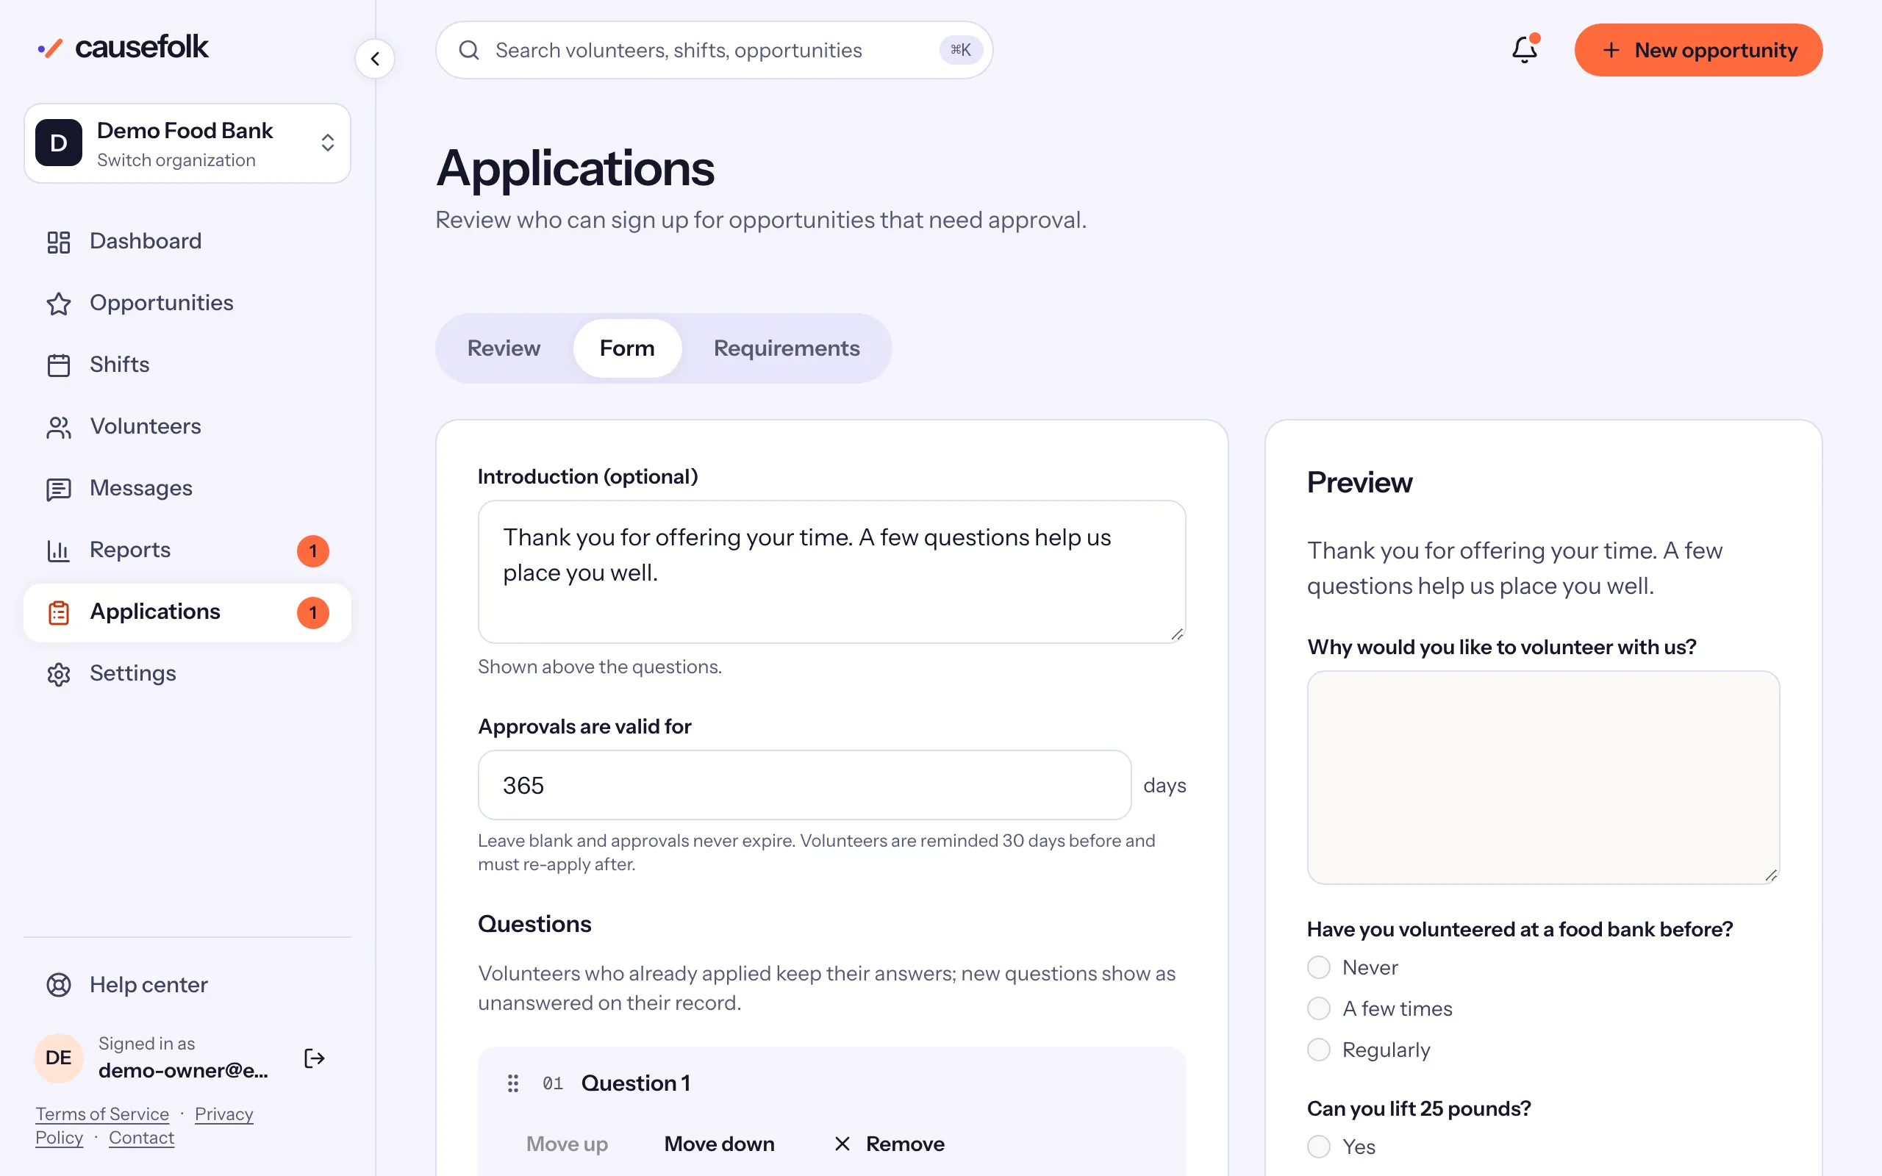Click the Applications badge showing 1
1882x1176 pixels.
312,613
